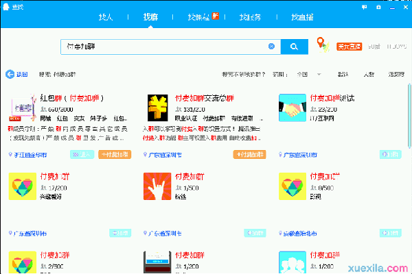Click the 影视 tag
Image resolution: width=412 pixels, height=274 pixels.
point(316,197)
